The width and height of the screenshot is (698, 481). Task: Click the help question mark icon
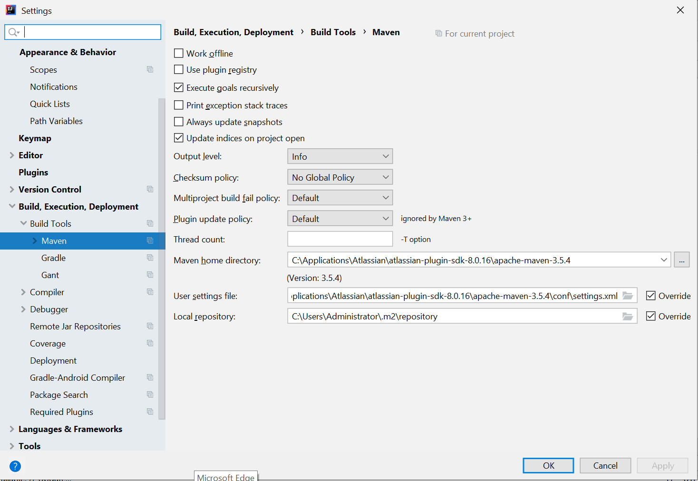pyautogui.click(x=15, y=466)
